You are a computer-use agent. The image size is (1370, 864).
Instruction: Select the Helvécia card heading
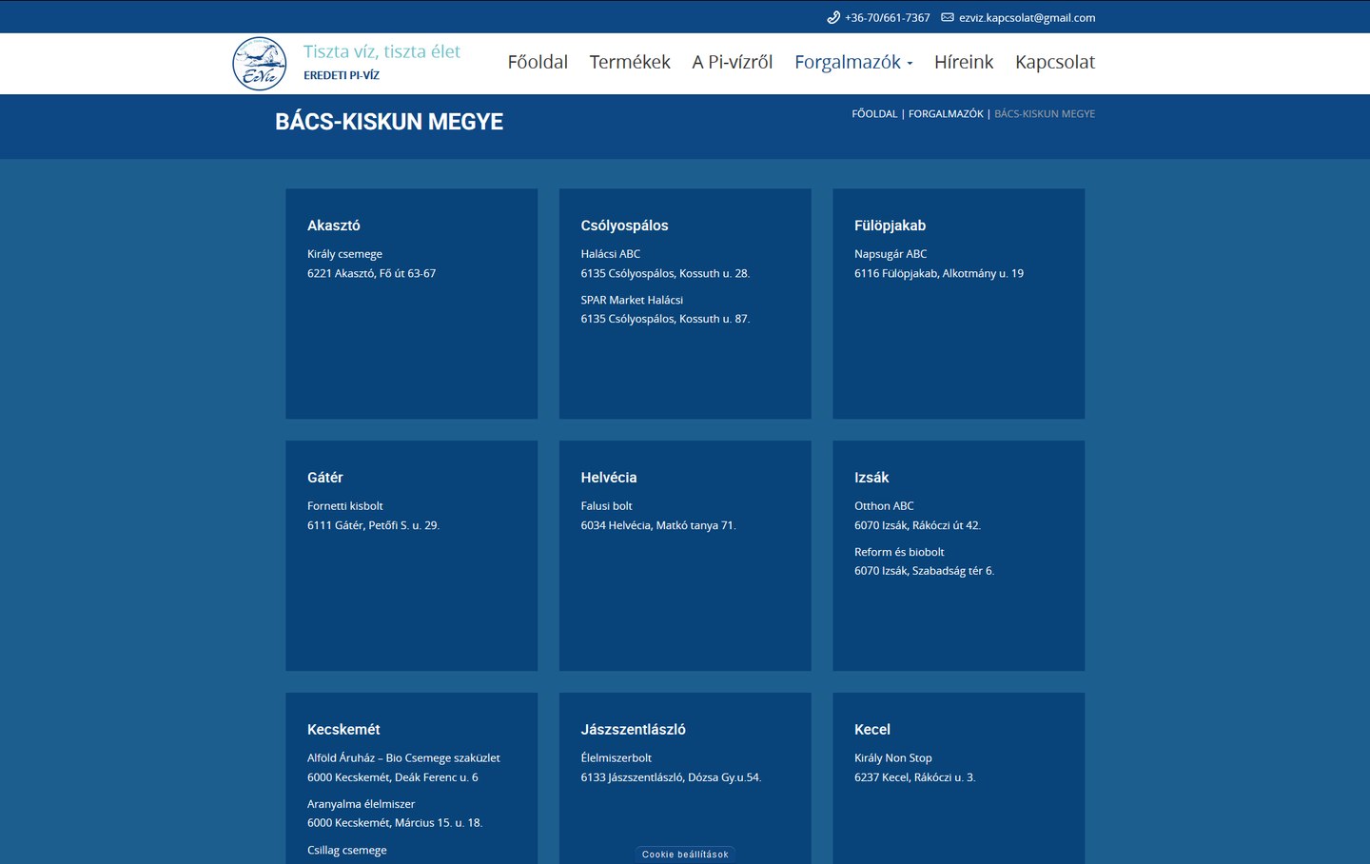point(609,478)
